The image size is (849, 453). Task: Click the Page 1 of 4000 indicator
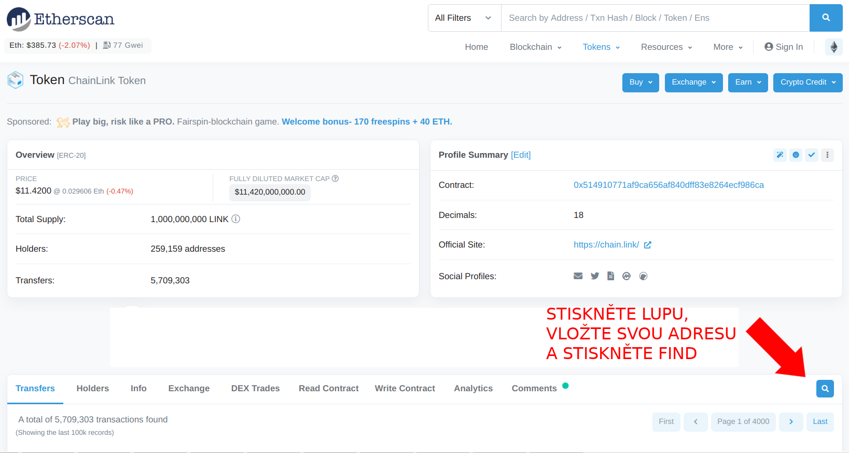(743, 422)
